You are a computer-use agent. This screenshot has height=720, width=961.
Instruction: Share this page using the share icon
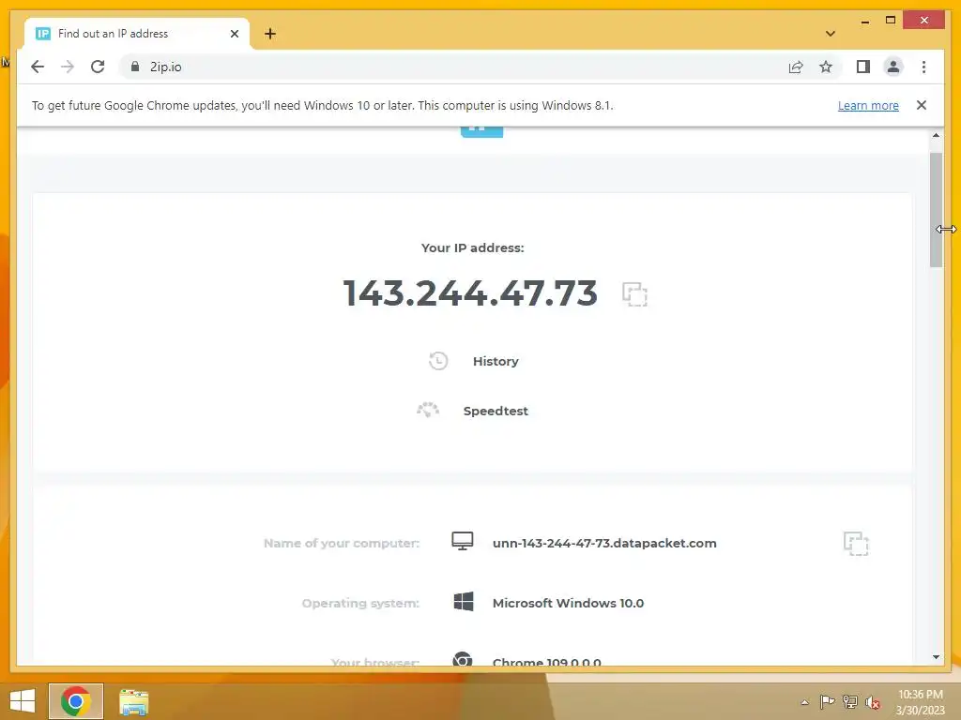796,67
